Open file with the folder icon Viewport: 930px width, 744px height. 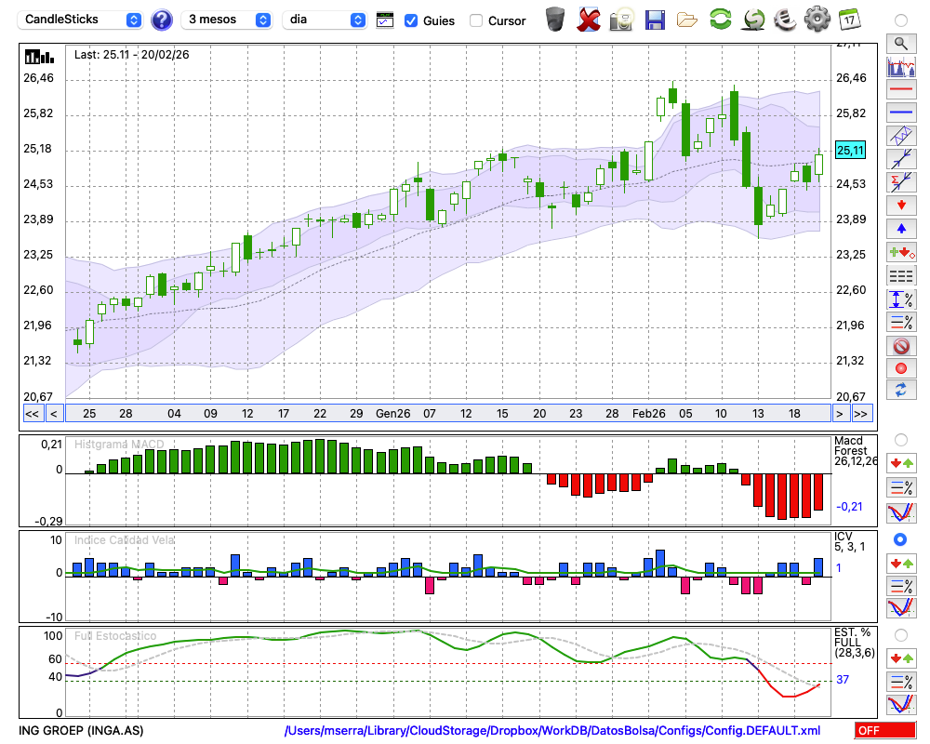[x=687, y=20]
